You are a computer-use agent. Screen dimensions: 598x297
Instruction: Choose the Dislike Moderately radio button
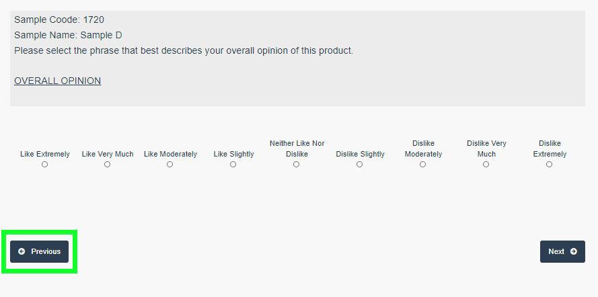[x=423, y=165]
